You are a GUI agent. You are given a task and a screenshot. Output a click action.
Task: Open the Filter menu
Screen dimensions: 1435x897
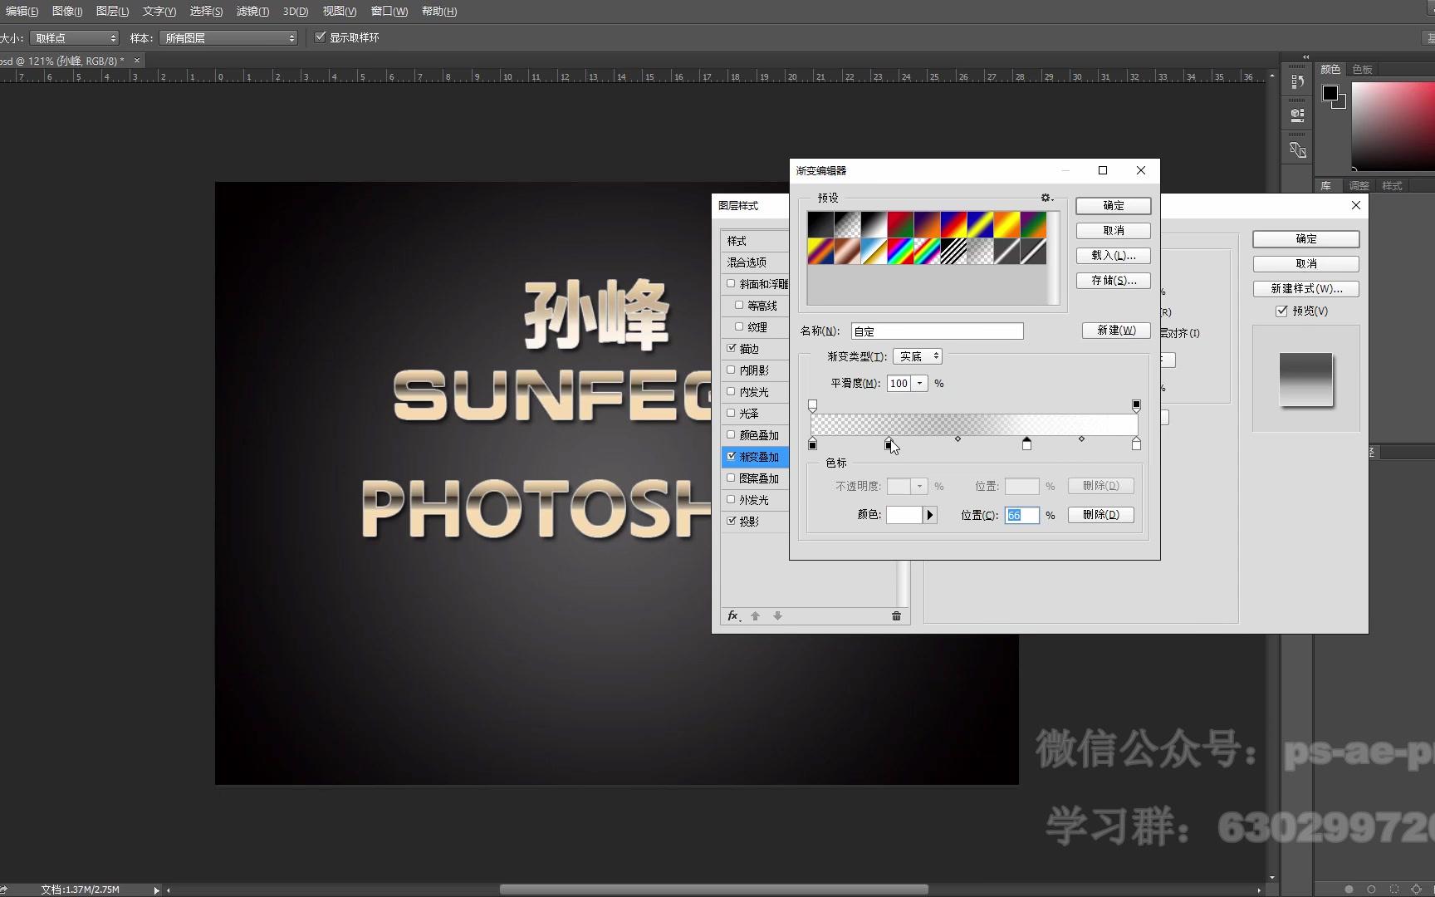[x=252, y=11]
